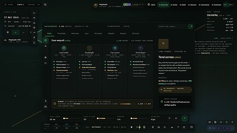Screen dimensions: 237x133
Task: Adjust the field of view slider
Action: coord(106,118)
